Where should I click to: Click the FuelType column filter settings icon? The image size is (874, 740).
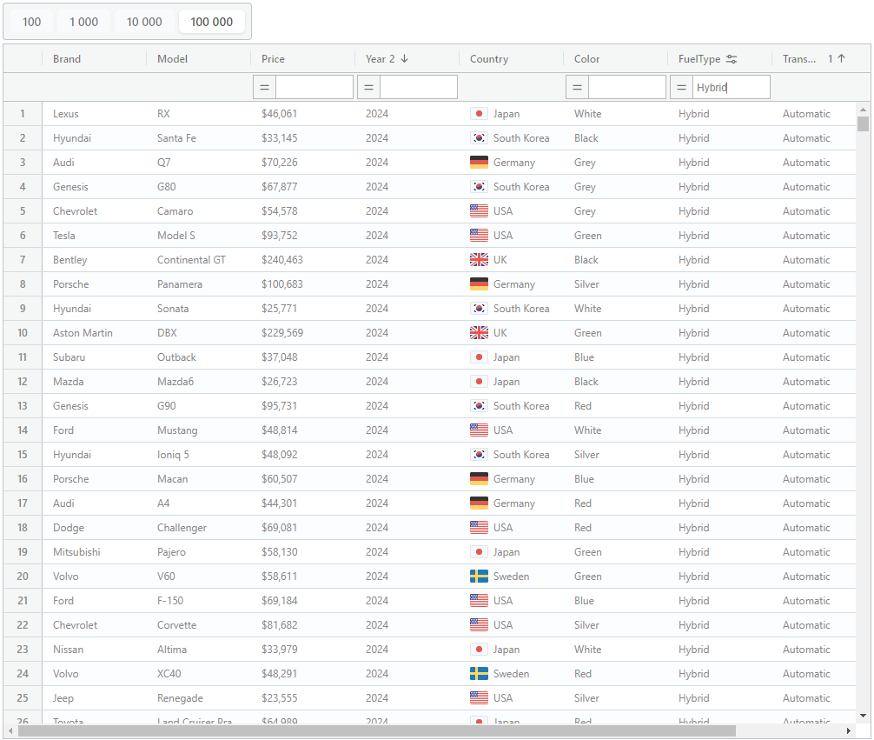tap(732, 59)
